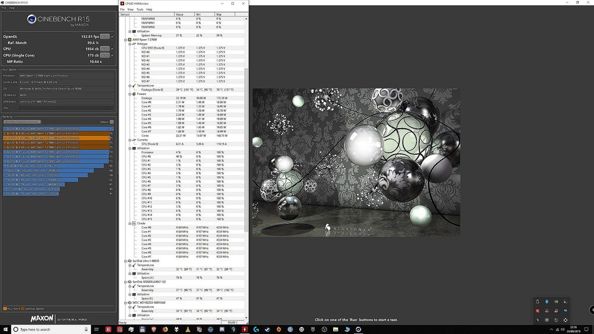This screenshot has width=594, height=334.
Task: Switch to Cinebench taskbar icon
Action: 358,329
